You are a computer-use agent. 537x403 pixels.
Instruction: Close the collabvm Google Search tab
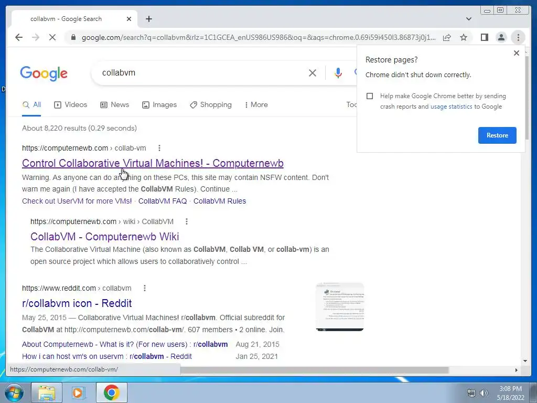pos(129,19)
